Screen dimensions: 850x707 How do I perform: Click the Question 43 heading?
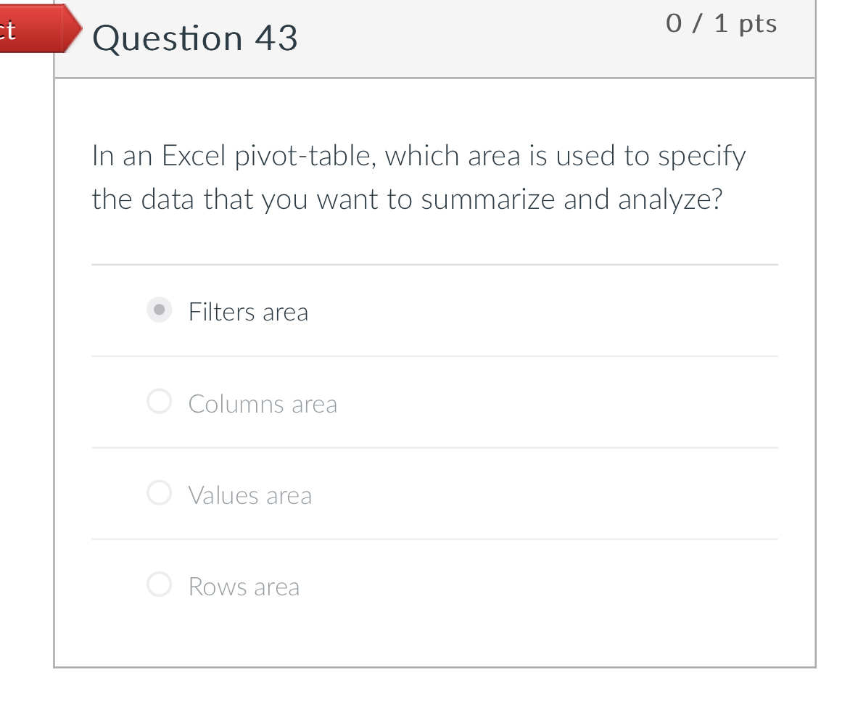tap(196, 38)
